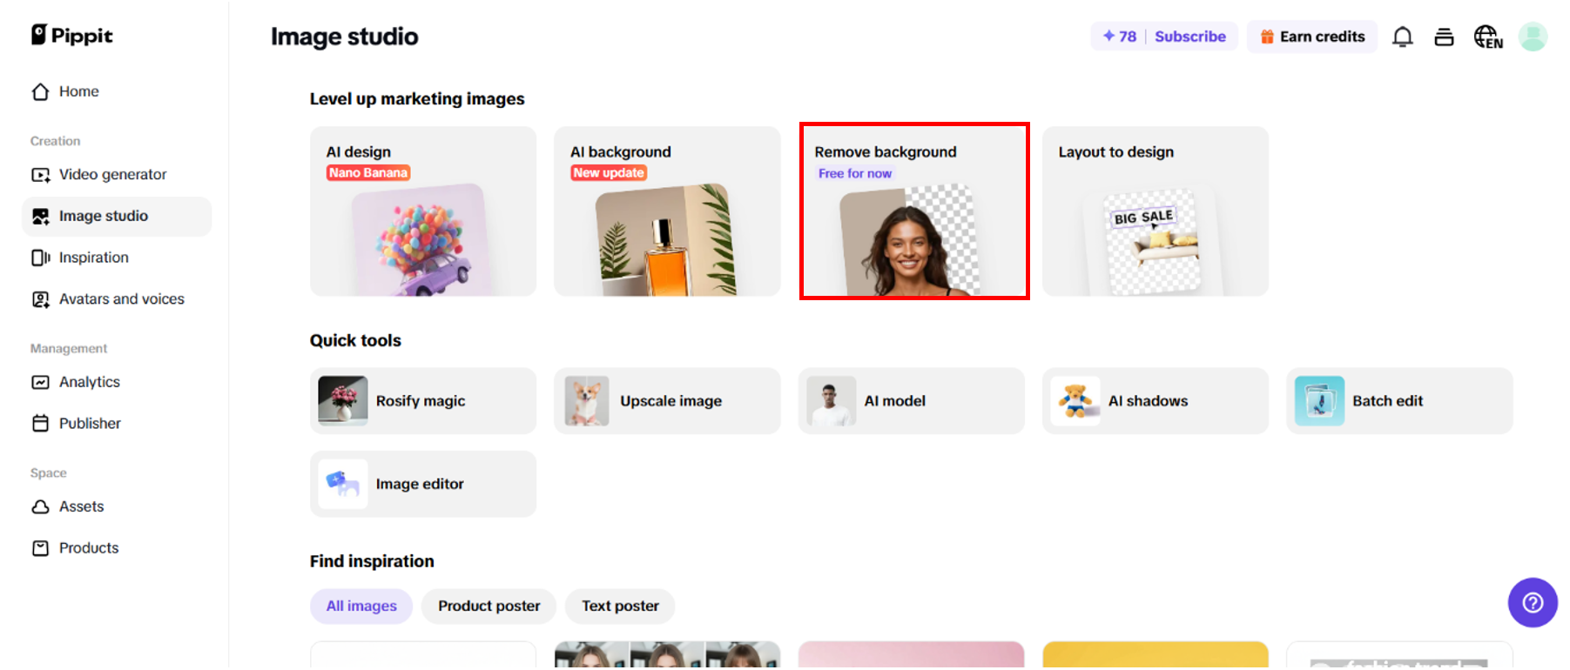1570x670 pixels.
Task: Click the credits sparkle 78 indicator
Action: pyautogui.click(x=1119, y=37)
